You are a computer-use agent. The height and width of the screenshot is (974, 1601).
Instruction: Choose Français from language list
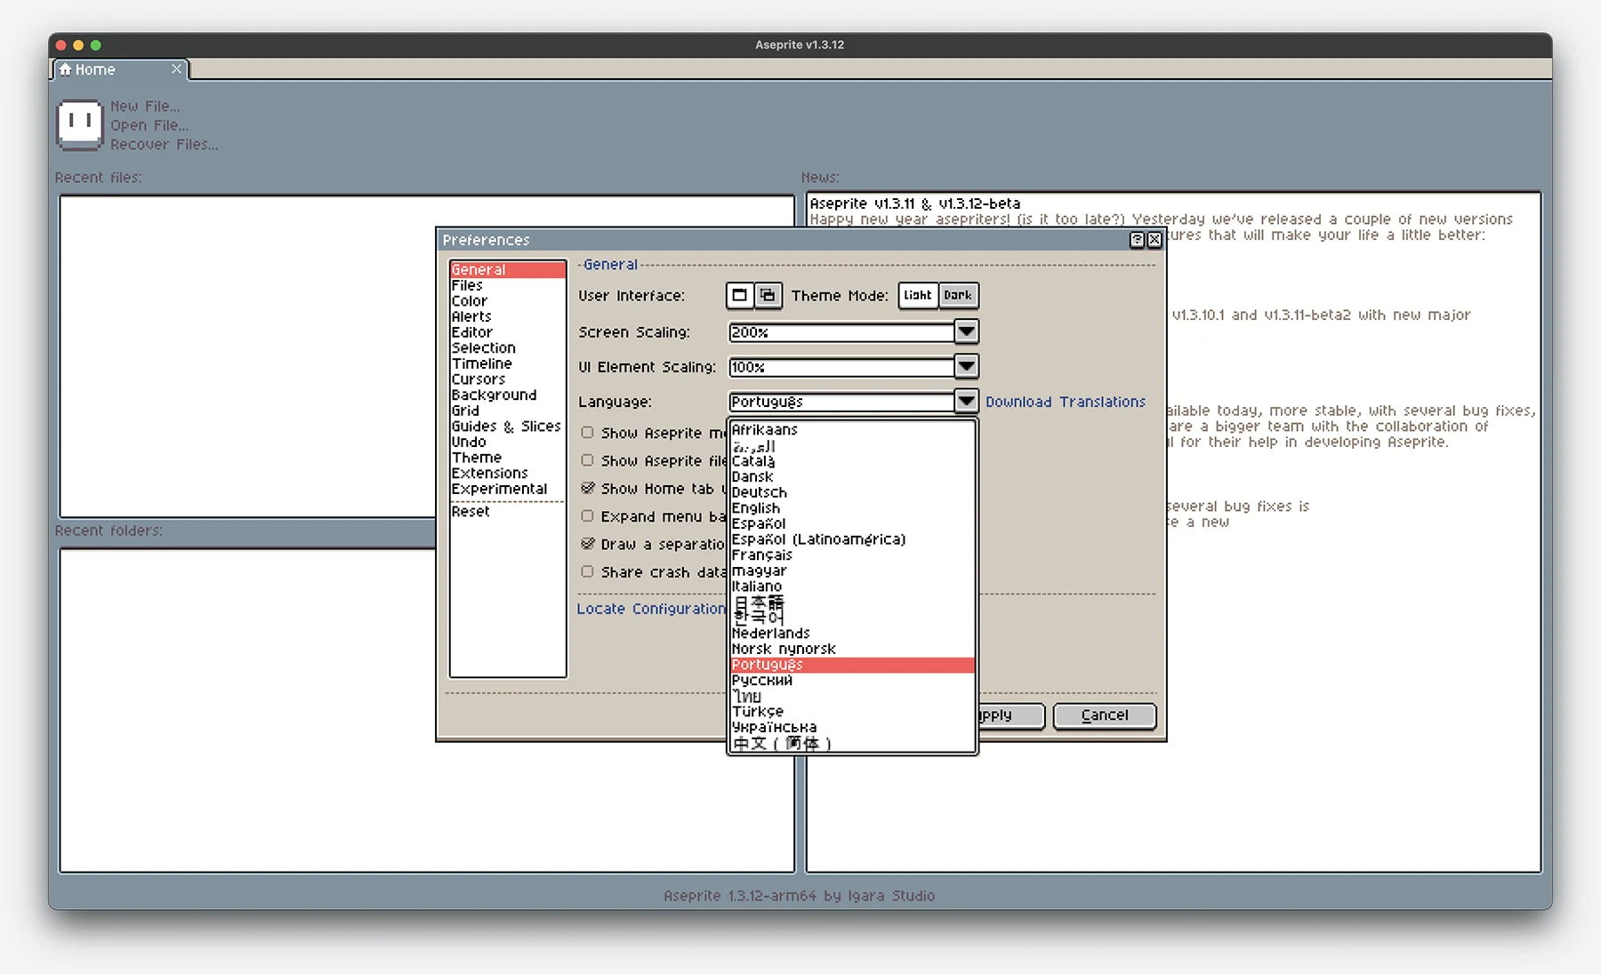852,555
